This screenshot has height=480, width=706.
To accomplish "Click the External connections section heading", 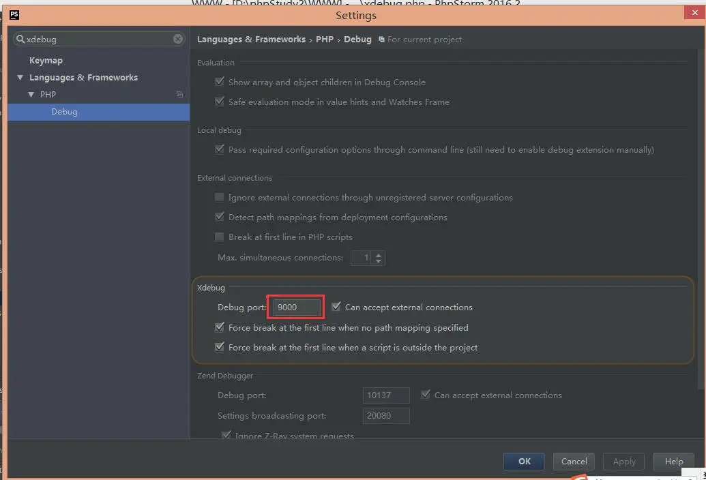I will tap(234, 178).
